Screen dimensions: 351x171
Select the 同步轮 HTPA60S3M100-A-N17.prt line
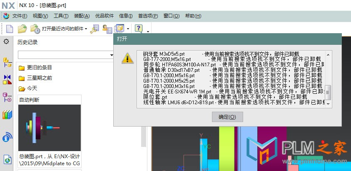pos(234,64)
